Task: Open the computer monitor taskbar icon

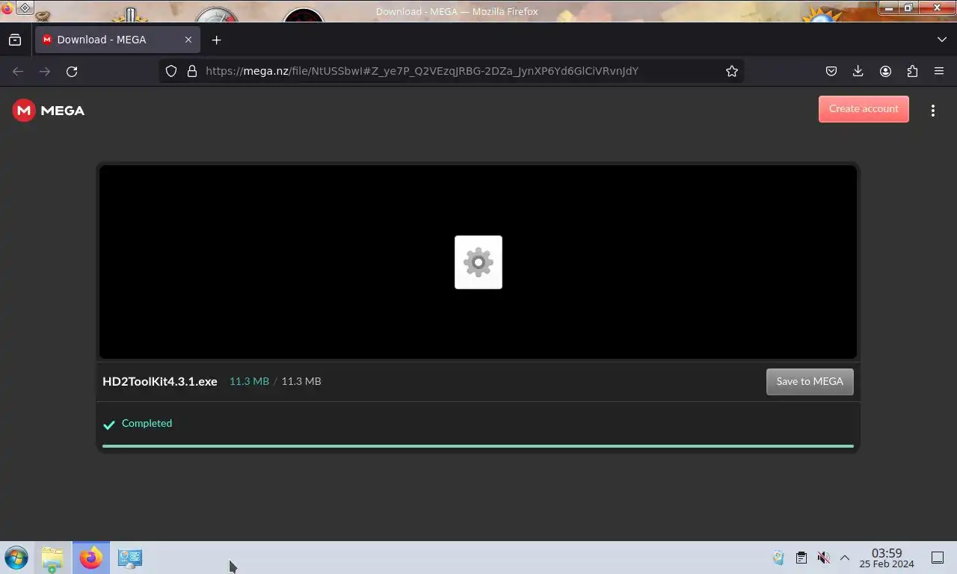Action: (130, 558)
